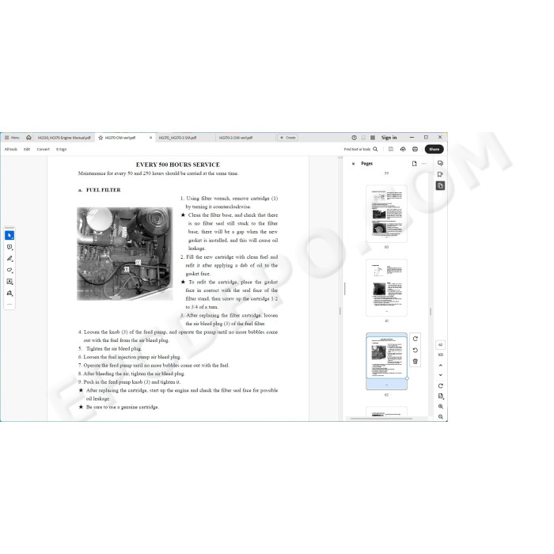Switch to the HG70_HG70-3 SM.pdf tab
Image resolution: width=554 pixels, height=554 pixels.
[x=177, y=138]
